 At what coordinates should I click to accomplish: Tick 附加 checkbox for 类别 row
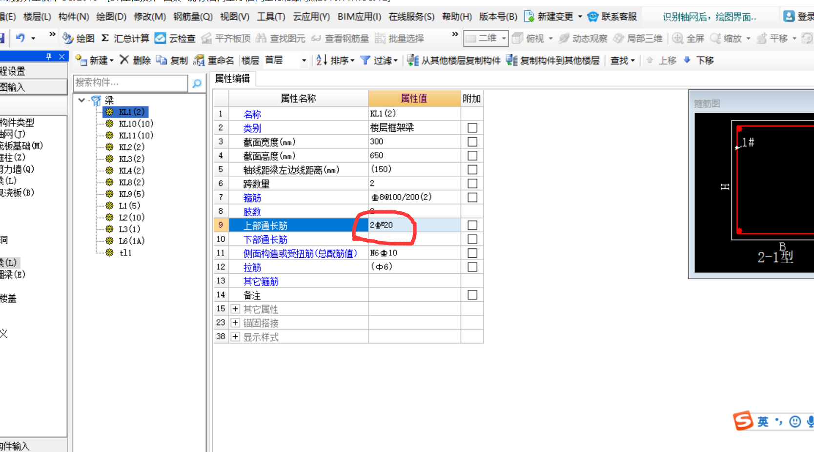(472, 127)
